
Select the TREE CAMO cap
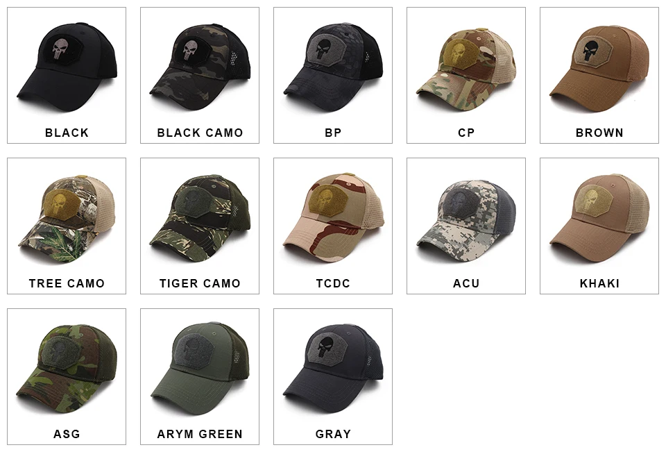pyautogui.click(x=67, y=226)
